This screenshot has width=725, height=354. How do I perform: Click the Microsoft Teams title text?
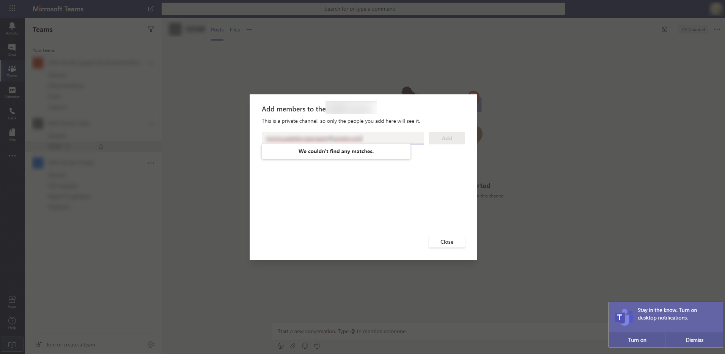pos(58,9)
